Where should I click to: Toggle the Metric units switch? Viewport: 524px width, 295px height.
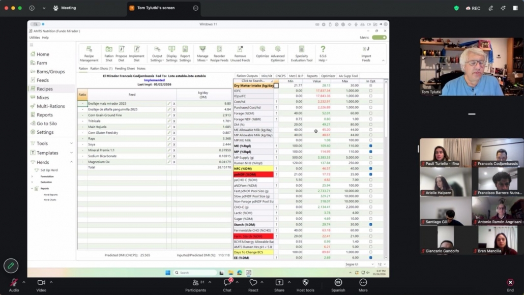pyautogui.click(x=380, y=38)
